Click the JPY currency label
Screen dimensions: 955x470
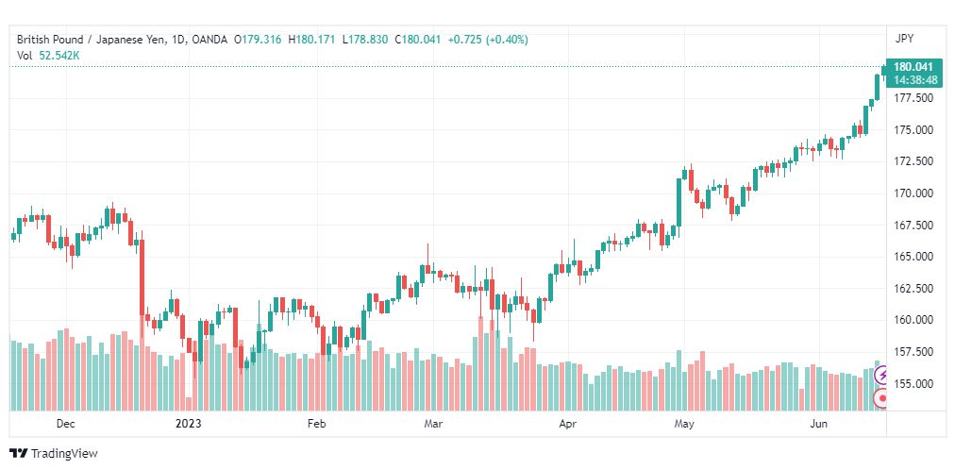tap(905, 39)
